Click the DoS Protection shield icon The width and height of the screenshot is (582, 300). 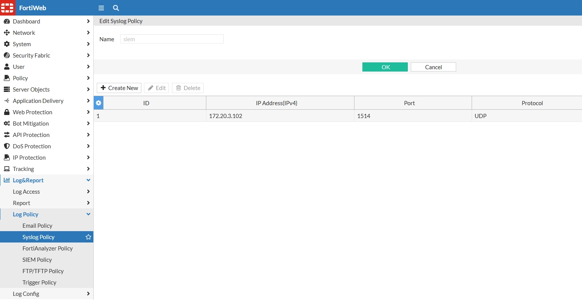[x=7, y=146]
